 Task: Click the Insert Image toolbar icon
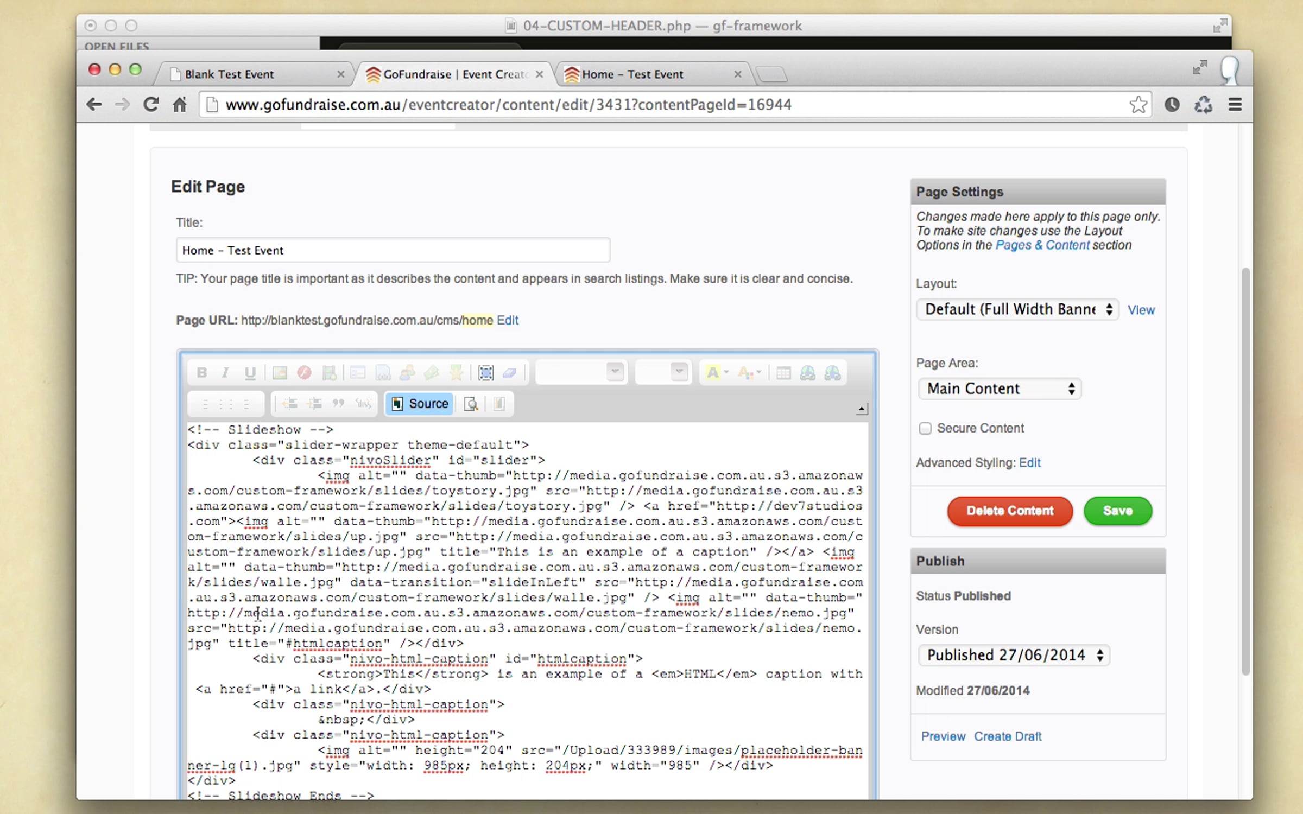click(280, 373)
